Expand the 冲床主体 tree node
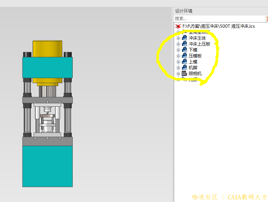This screenshot has width=268, height=202. (x=178, y=38)
